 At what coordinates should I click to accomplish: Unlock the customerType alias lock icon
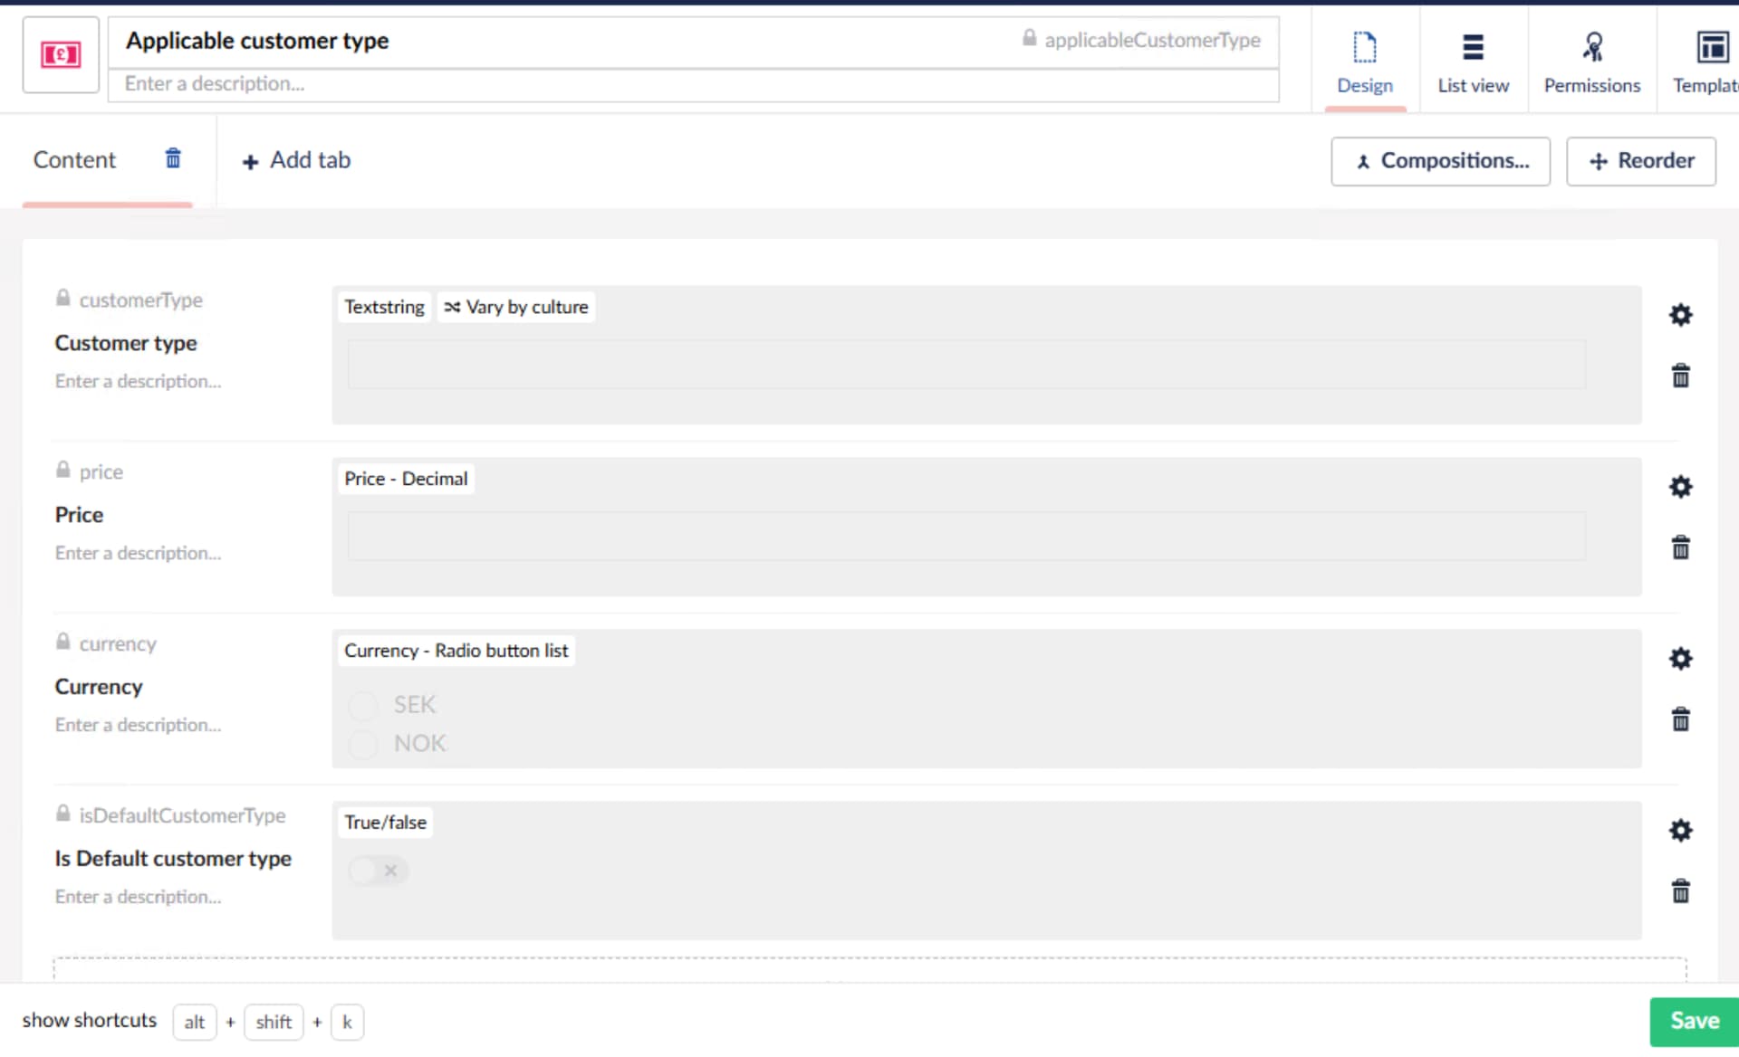click(x=62, y=298)
